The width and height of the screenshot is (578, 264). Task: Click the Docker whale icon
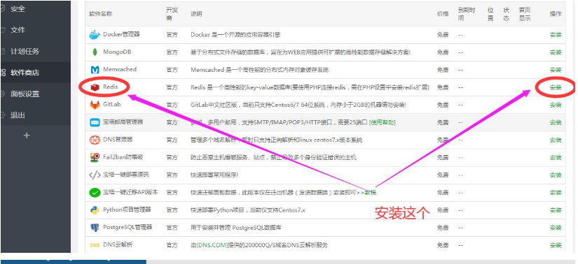click(95, 35)
